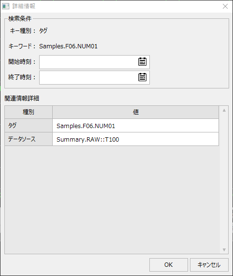Click the Summary.RAW::T100 value cell
Viewport: 233px width, 276px height.
[x=135, y=139]
